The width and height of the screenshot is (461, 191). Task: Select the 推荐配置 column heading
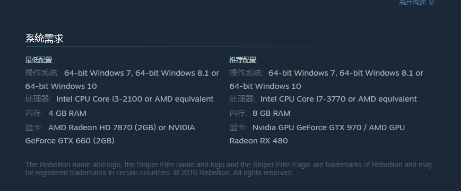point(243,60)
